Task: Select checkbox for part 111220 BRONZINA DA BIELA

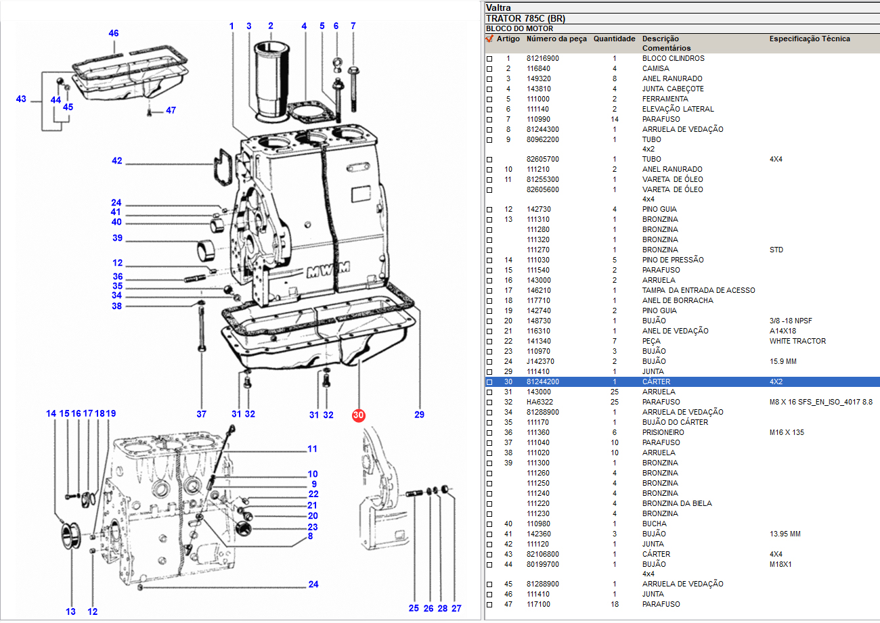Action: click(x=489, y=504)
